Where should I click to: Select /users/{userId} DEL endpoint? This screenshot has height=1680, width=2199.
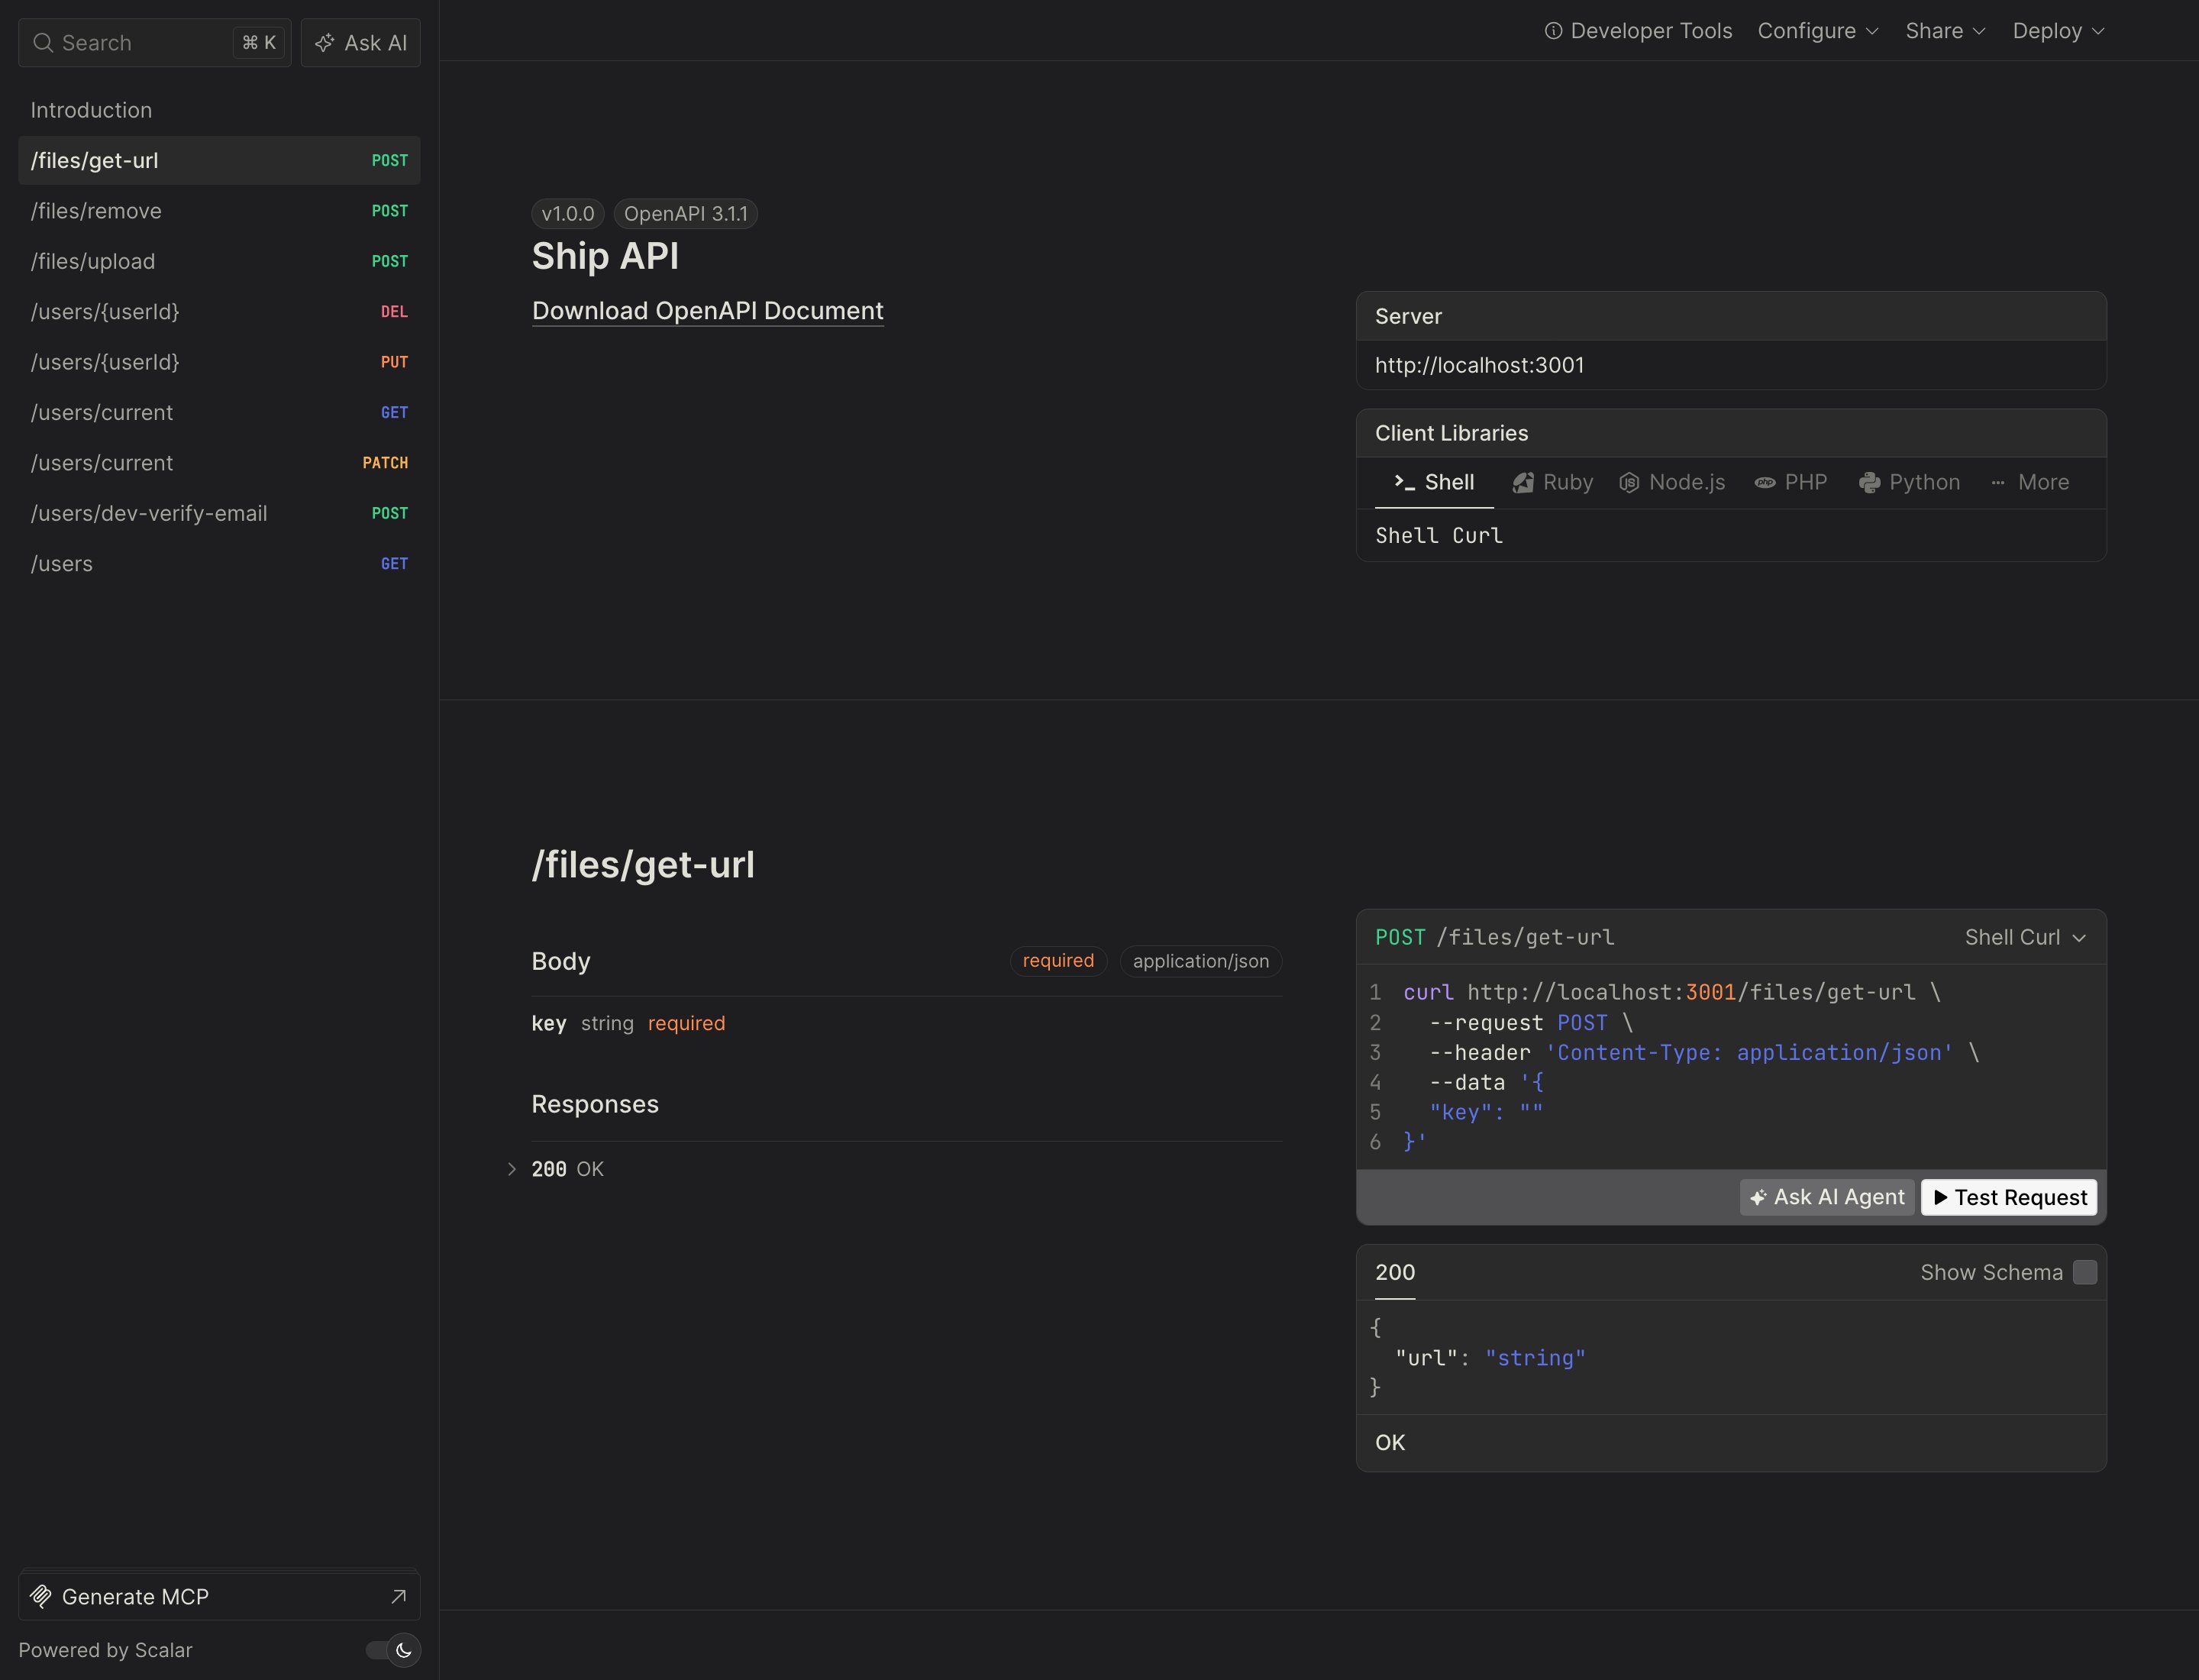pos(219,312)
